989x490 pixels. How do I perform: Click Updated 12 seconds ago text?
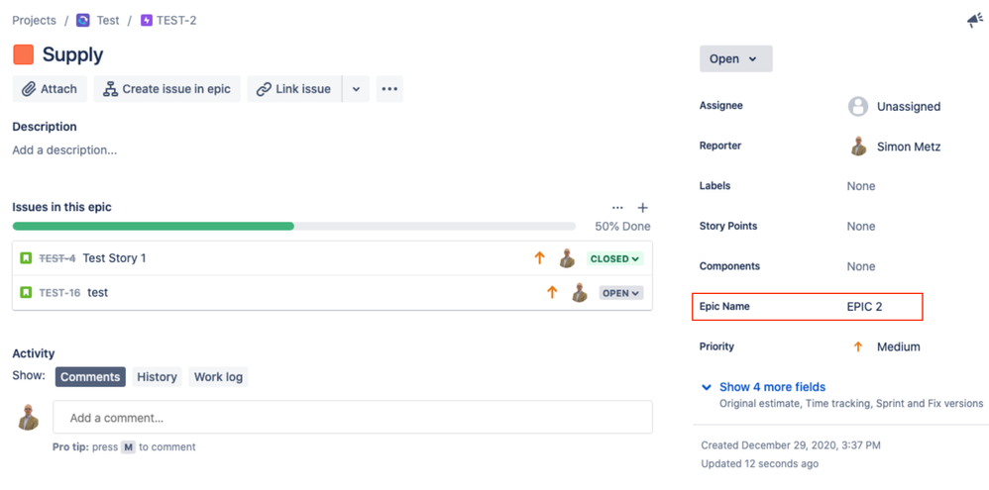coord(760,464)
